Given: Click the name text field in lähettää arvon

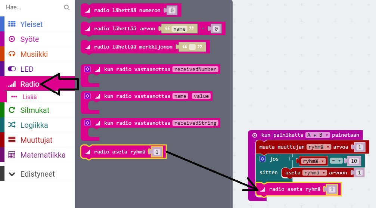Looking at the screenshot, I should coord(179,29).
